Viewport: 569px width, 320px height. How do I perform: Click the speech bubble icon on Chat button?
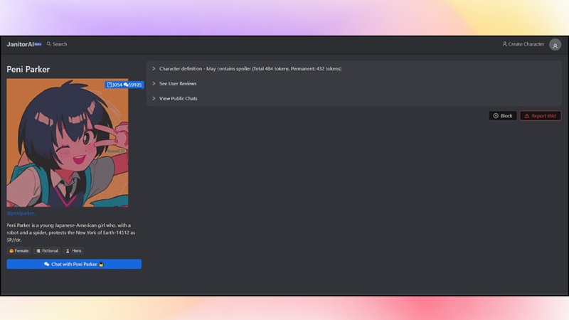pyautogui.click(x=46, y=264)
